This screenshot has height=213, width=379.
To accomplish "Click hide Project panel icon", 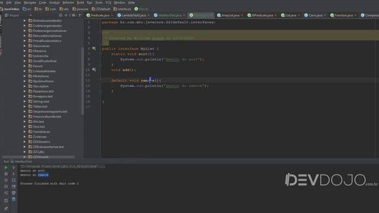I will (80, 15).
